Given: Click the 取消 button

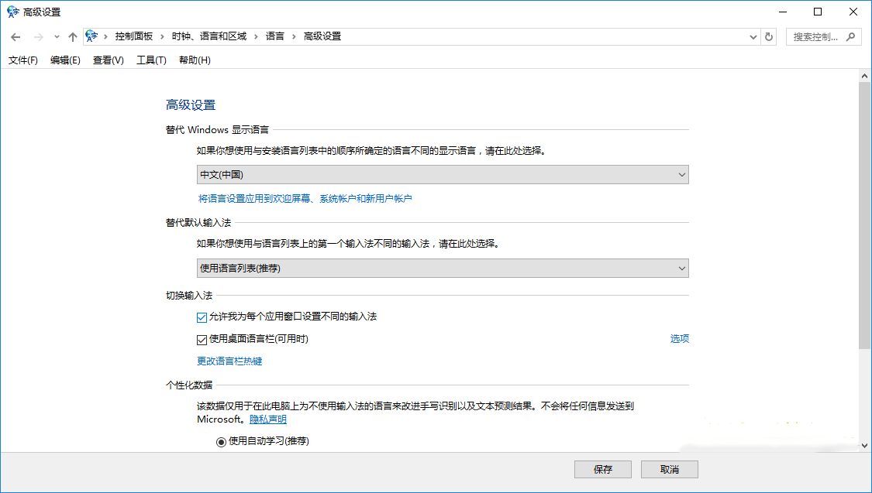Looking at the screenshot, I should pos(670,470).
